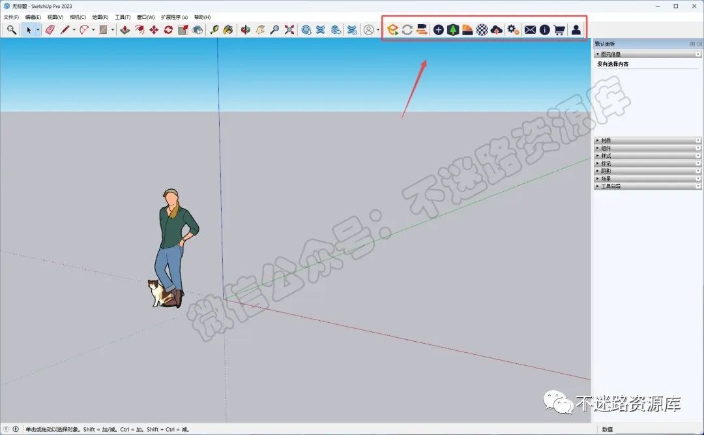Screen dimensions: 704x435
Task: Open the 扩展程序(x) menu
Action: pyautogui.click(x=174, y=17)
